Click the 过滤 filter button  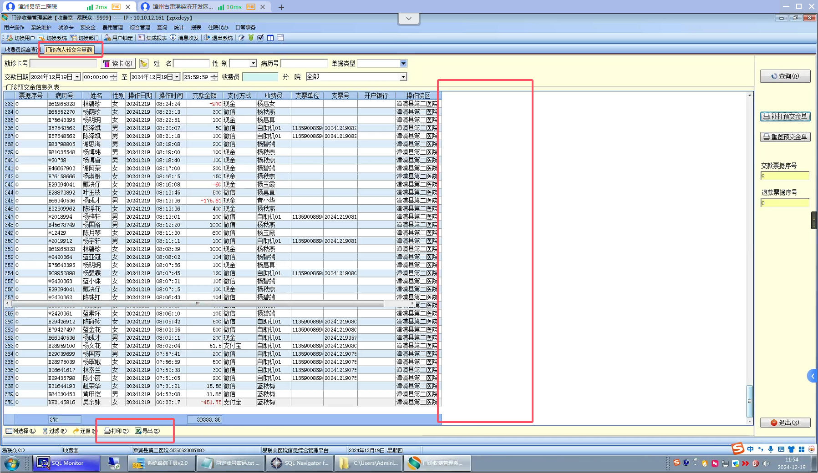click(x=55, y=431)
